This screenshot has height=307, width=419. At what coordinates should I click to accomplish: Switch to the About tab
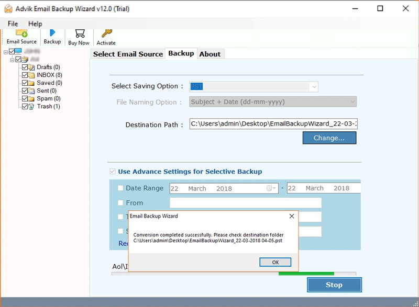click(210, 54)
